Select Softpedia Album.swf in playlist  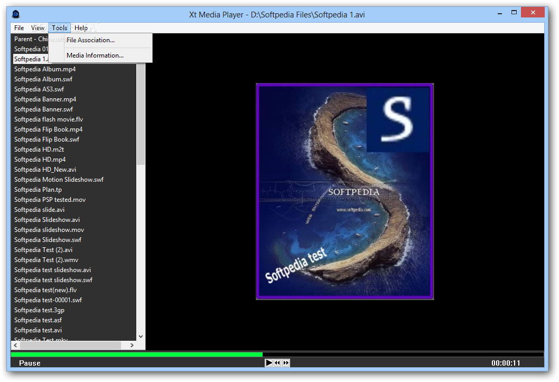point(43,79)
